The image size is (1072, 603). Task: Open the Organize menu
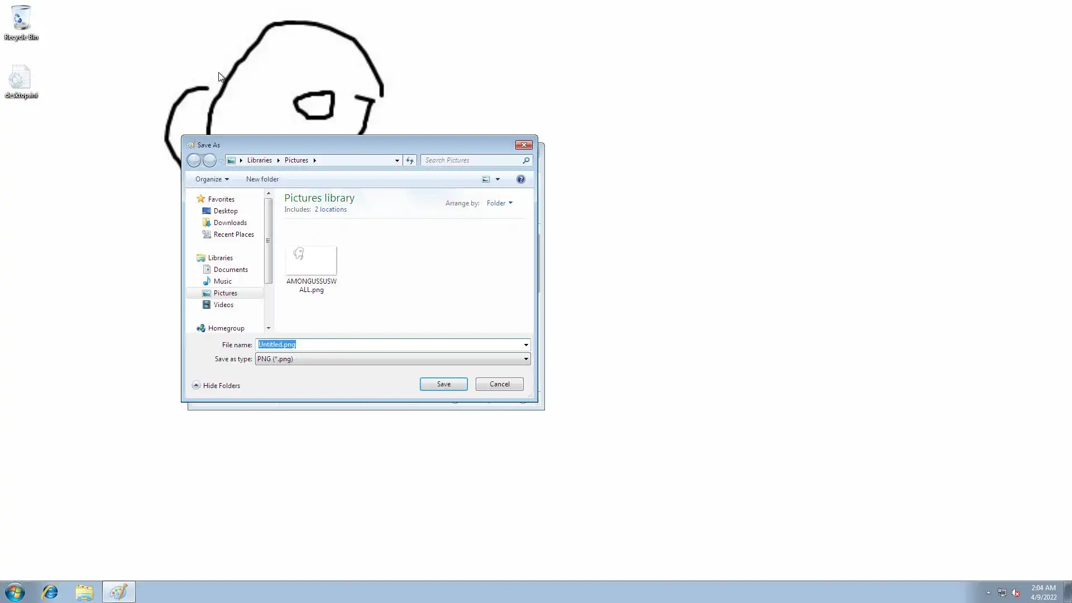(x=212, y=179)
